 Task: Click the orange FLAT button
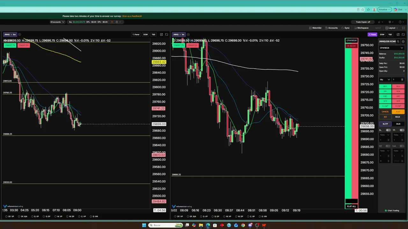click(x=398, y=112)
